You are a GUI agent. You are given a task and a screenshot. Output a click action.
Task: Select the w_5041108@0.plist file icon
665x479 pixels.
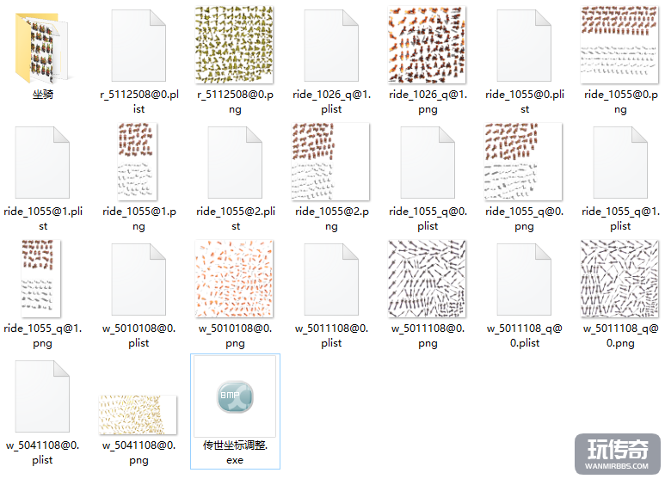coord(42,396)
